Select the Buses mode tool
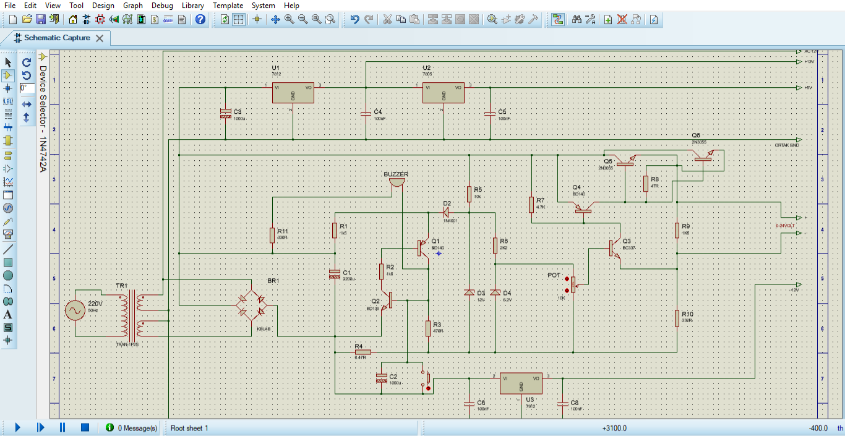Viewport: 845px width, 436px height. (8, 127)
